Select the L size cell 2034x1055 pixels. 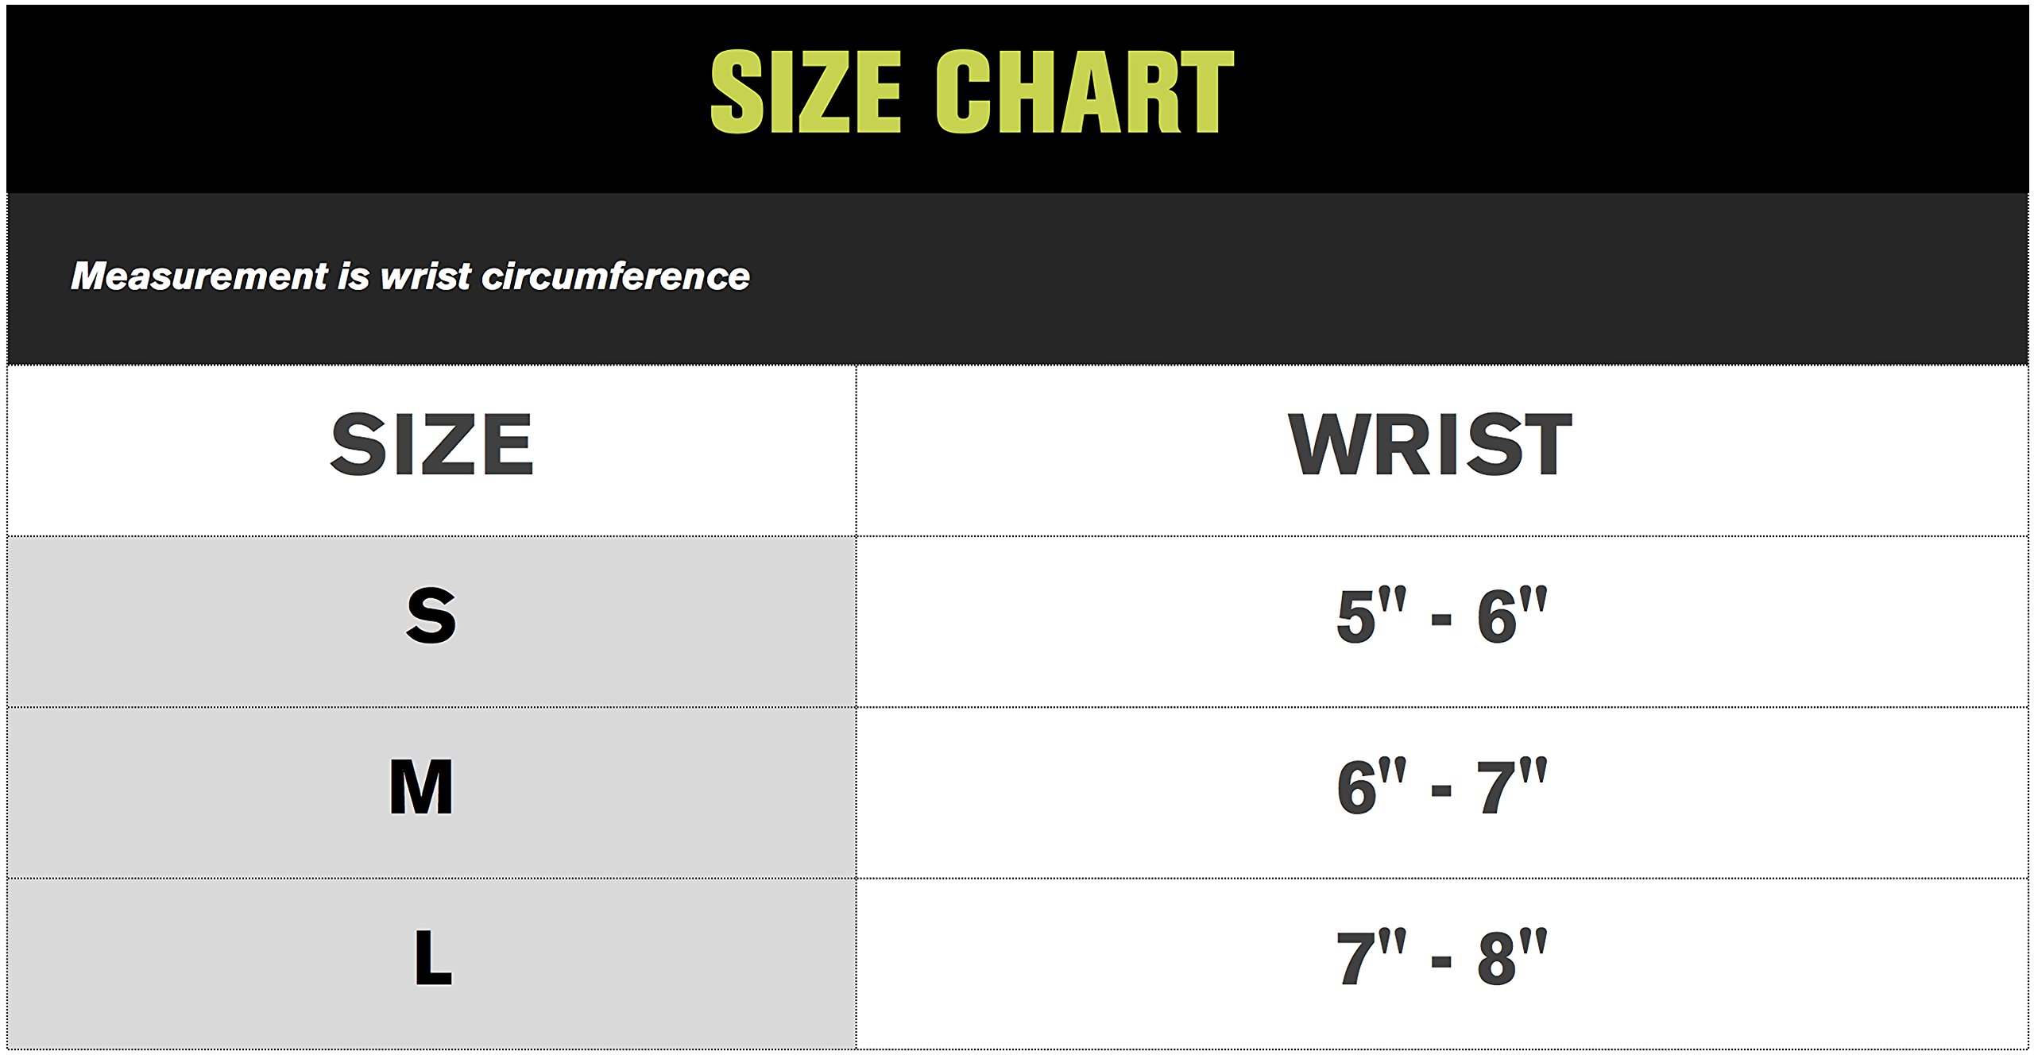[x=433, y=958]
